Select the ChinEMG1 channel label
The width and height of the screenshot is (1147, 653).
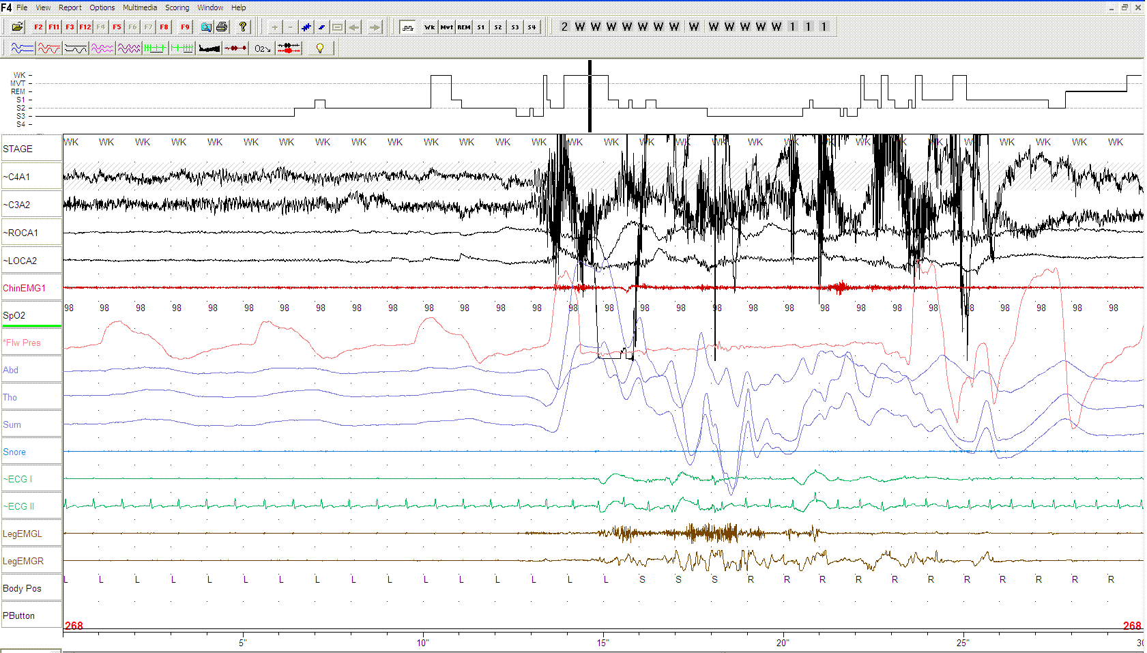(x=31, y=288)
